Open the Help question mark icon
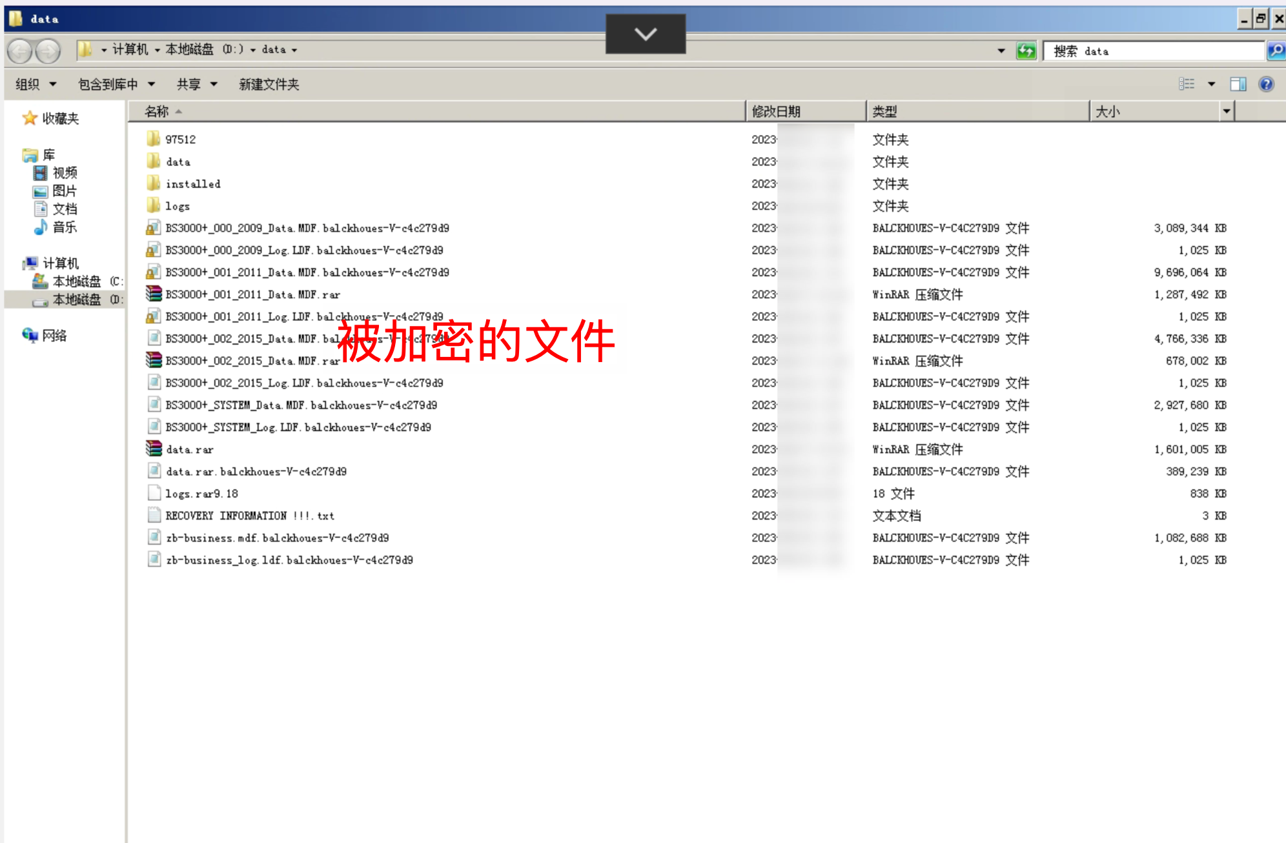Viewport: 1286px width, 843px height. [1266, 84]
